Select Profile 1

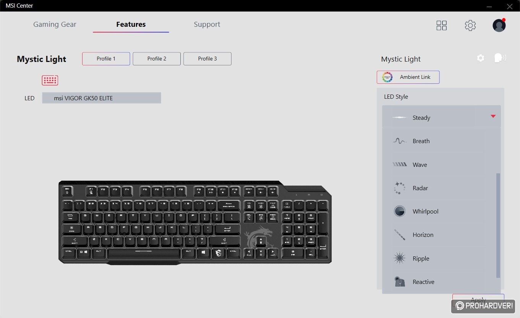pyautogui.click(x=106, y=59)
